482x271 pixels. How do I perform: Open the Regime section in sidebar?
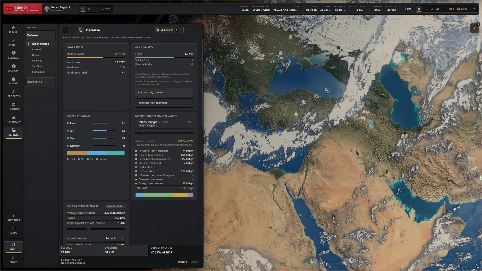pyautogui.click(x=14, y=30)
